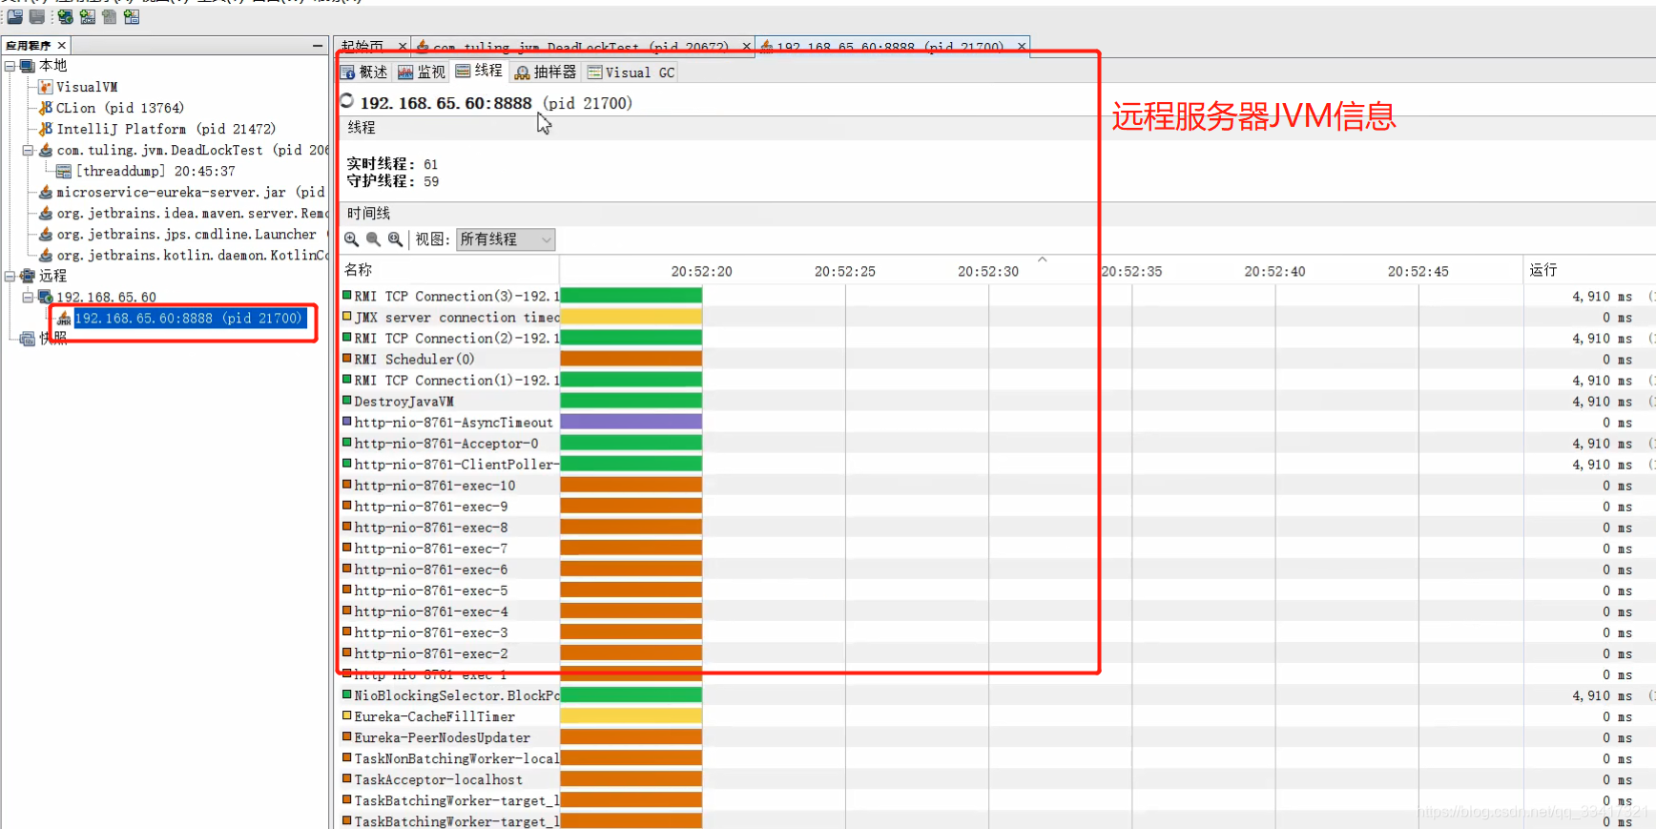
Task: Close the 应用程序 Applications panel tab
Action: (62, 46)
